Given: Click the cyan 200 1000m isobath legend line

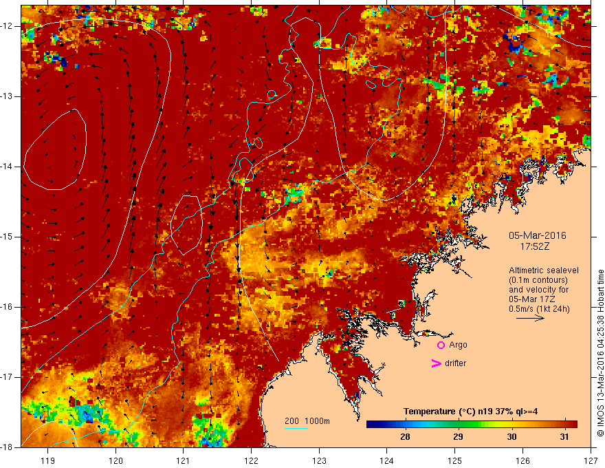Looking at the screenshot, I should tap(296, 428).
